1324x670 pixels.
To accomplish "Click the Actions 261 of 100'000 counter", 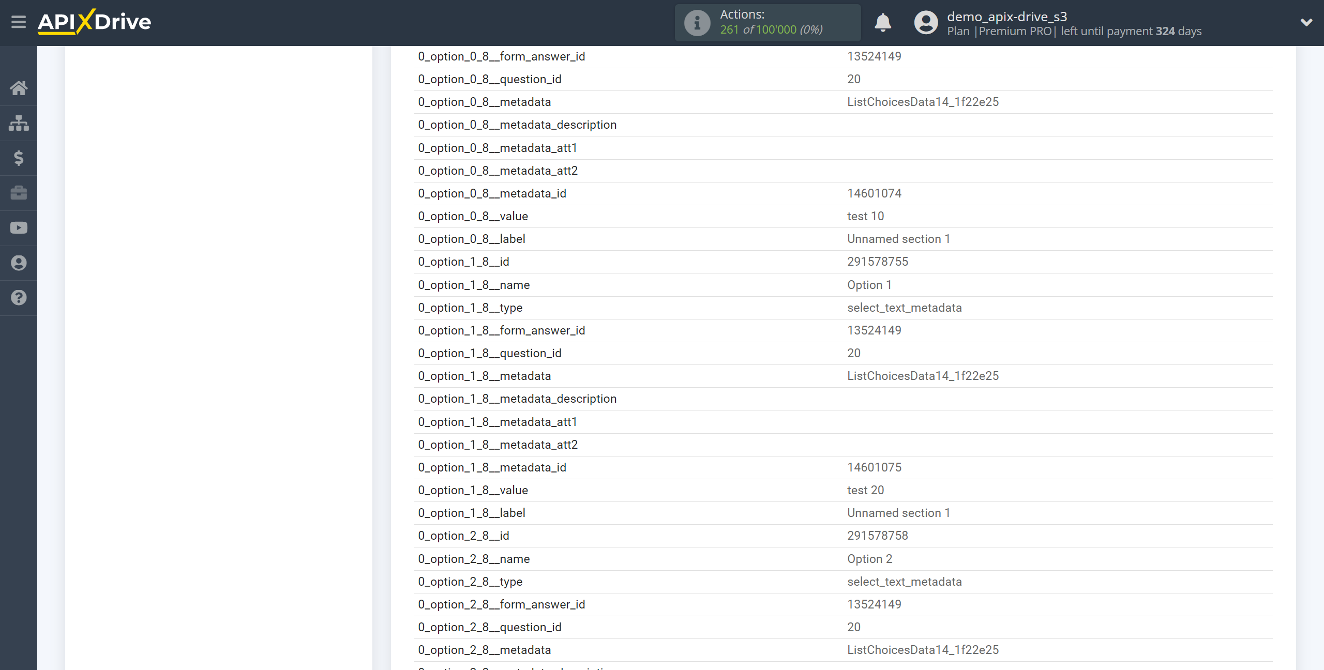I will [768, 23].
